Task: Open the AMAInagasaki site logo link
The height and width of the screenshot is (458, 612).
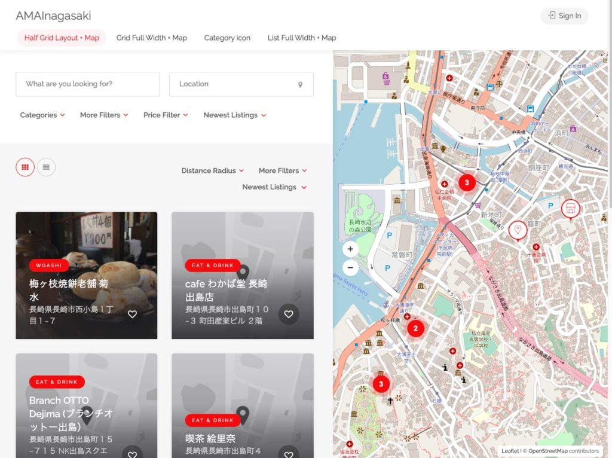Action: coord(53,16)
